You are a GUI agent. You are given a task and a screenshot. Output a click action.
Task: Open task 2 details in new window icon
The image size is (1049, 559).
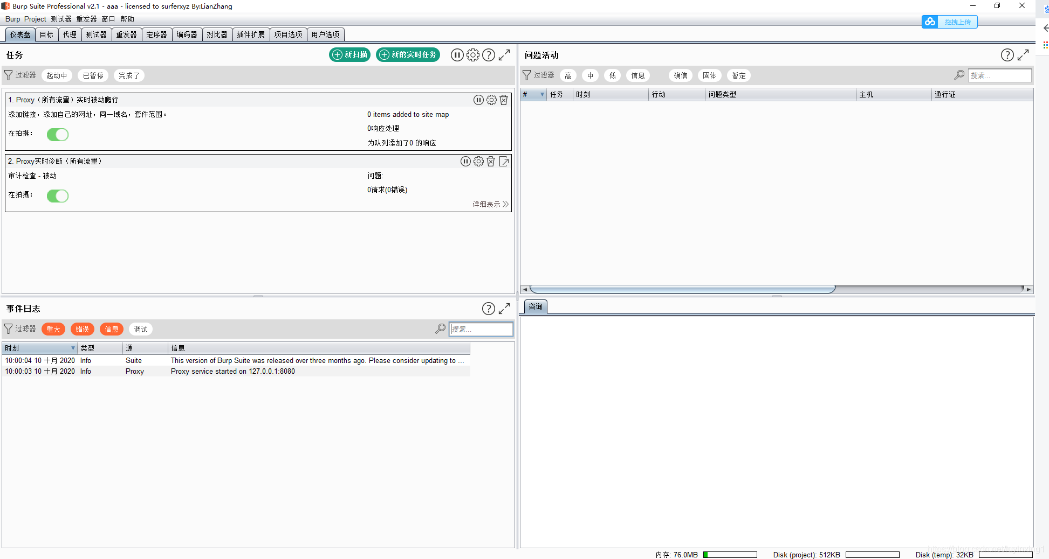click(504, 162)
